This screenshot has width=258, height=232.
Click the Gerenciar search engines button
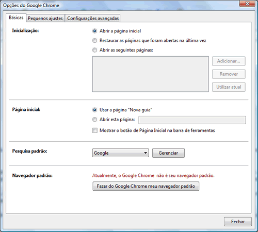(x=168, y=153)
